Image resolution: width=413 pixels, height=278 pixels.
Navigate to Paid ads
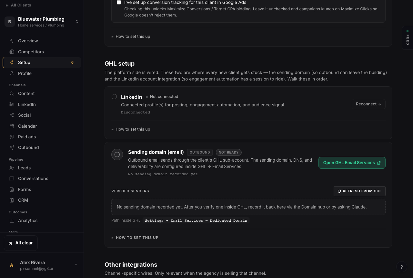coord(42,137)
